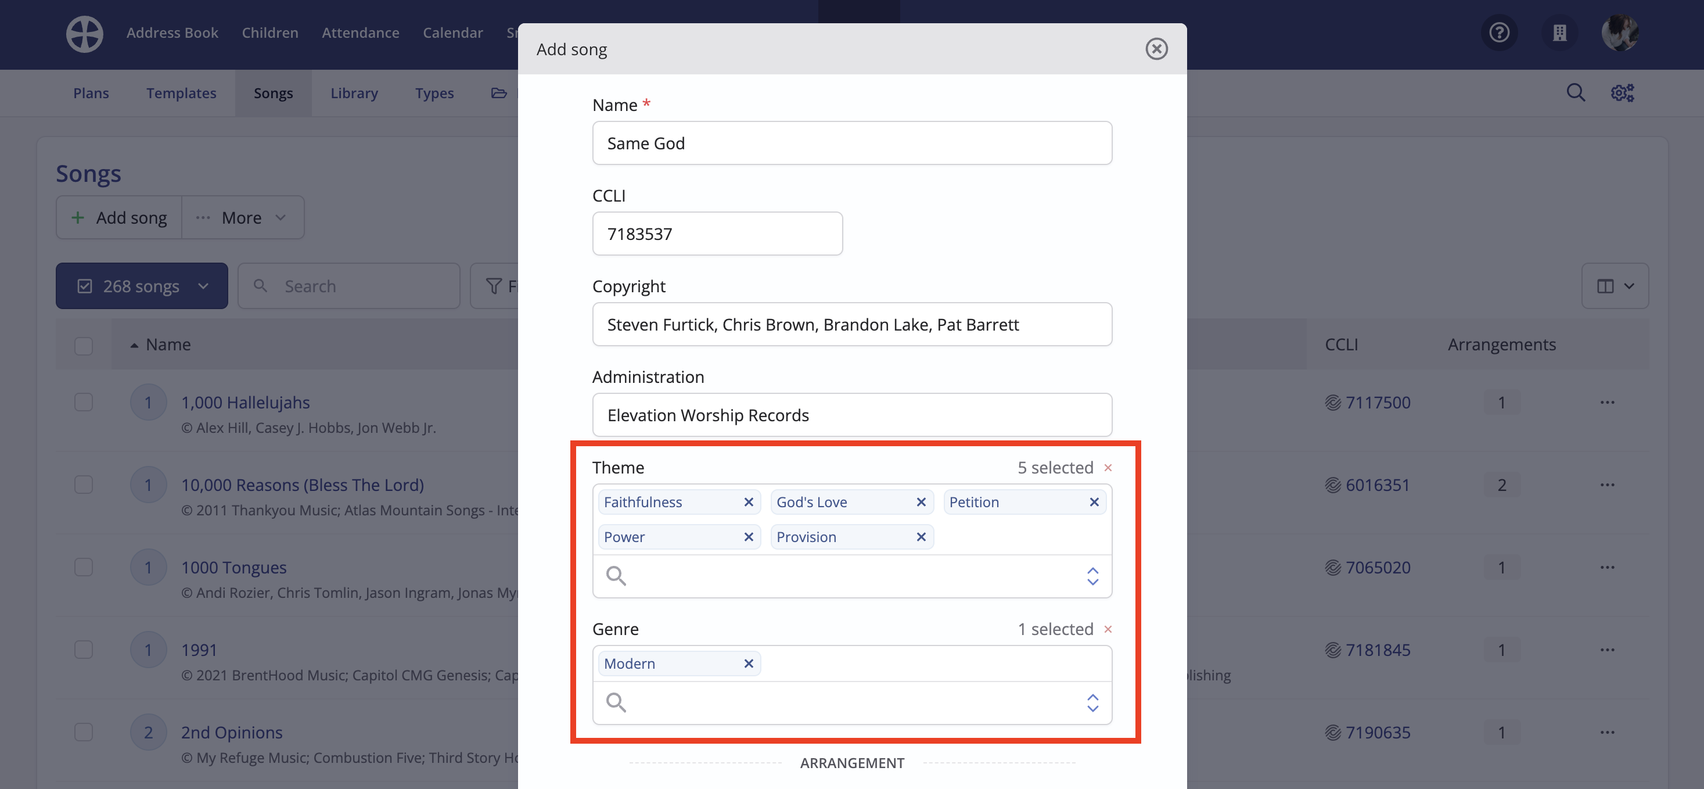Open the help question mark icon
The width and height of the screenshot is (1704, 789).
1499,33
